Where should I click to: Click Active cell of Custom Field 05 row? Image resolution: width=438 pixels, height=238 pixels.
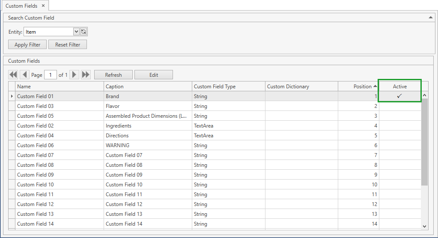(400, 116)
